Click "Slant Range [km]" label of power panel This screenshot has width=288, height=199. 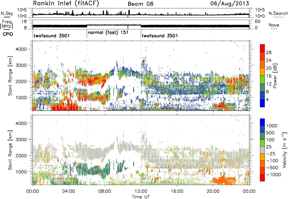tap(10, 76)
